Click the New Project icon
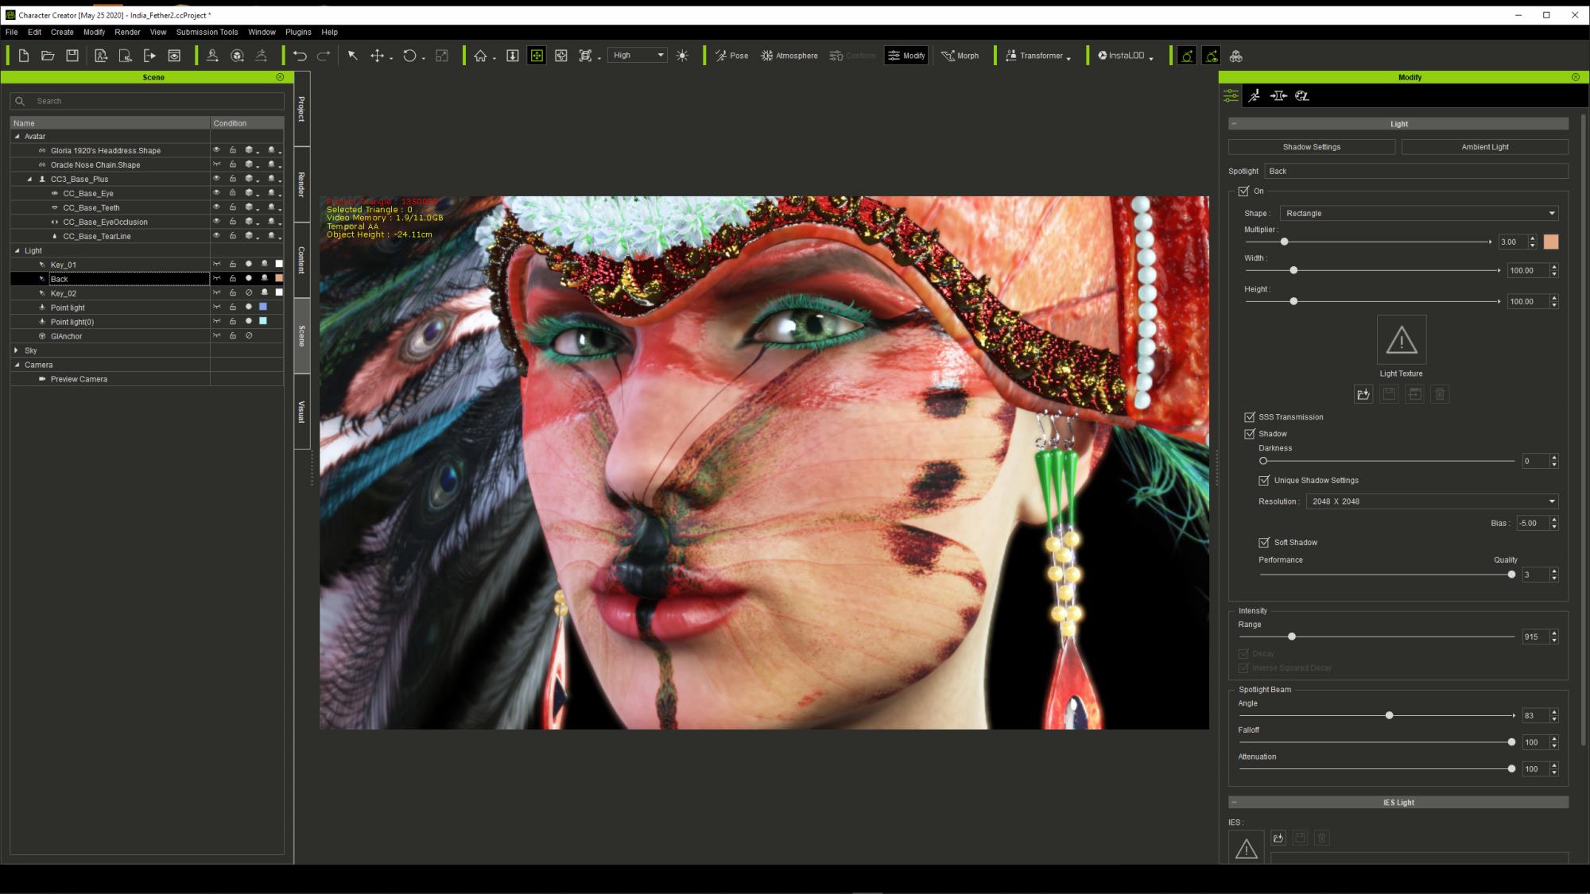Viewport: 1590px width, 894px height. [24, 56]
